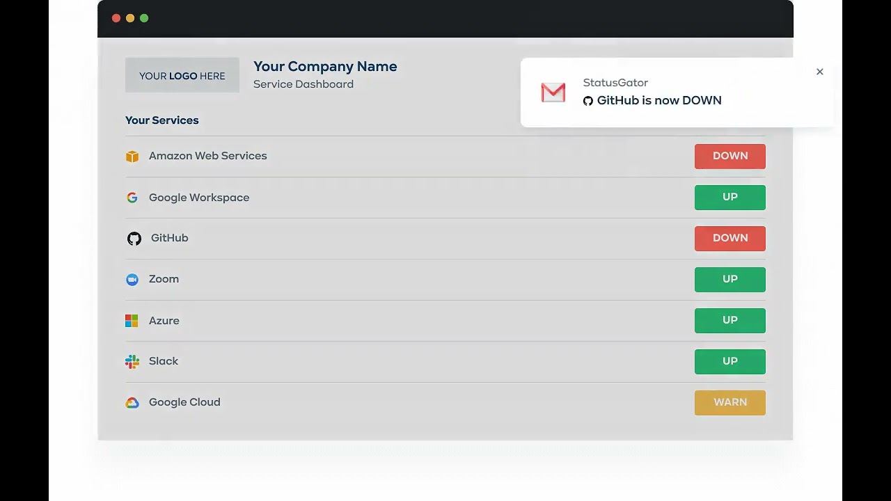The height and width of the screenshot is (501, 891).
Task: Click the DOWN status badge for GitHub
Action: click(x=730, y=239)
